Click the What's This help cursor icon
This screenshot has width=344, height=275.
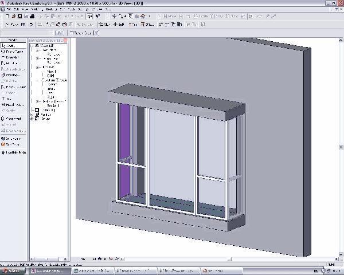coord(97,17)
